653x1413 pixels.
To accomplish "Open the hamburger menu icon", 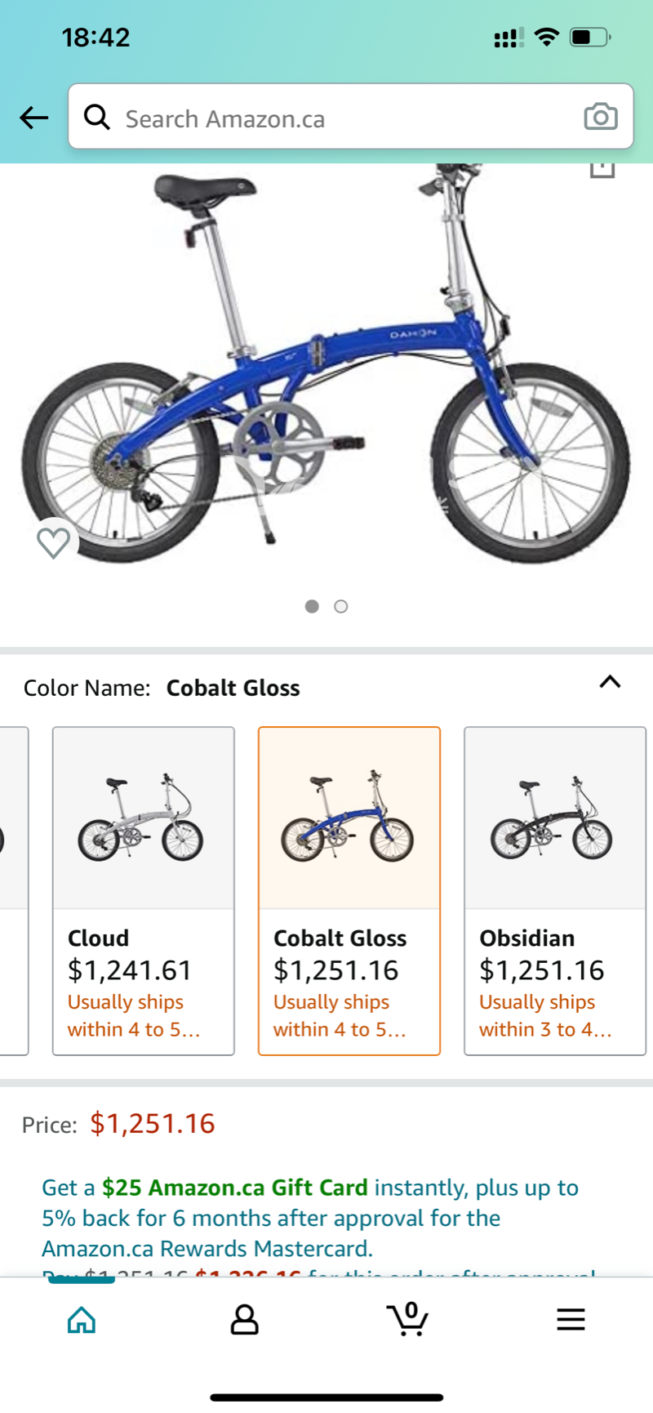I will click(x=571, y=1319).
